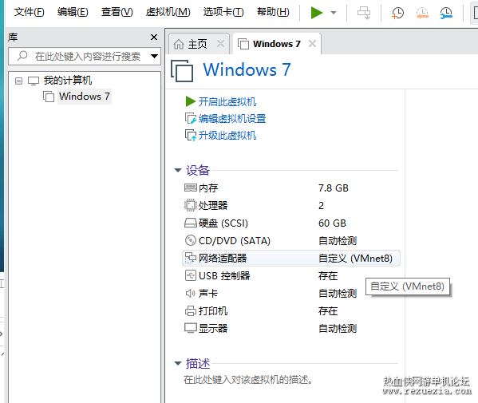The height and width of the screenshot is (403, 478).
Task: Open the library search dropdown arrow
Action: pos(155,56)
